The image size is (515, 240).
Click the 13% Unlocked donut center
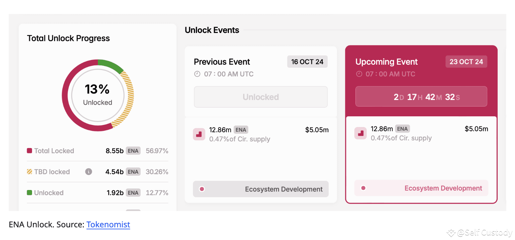(98, 95)
